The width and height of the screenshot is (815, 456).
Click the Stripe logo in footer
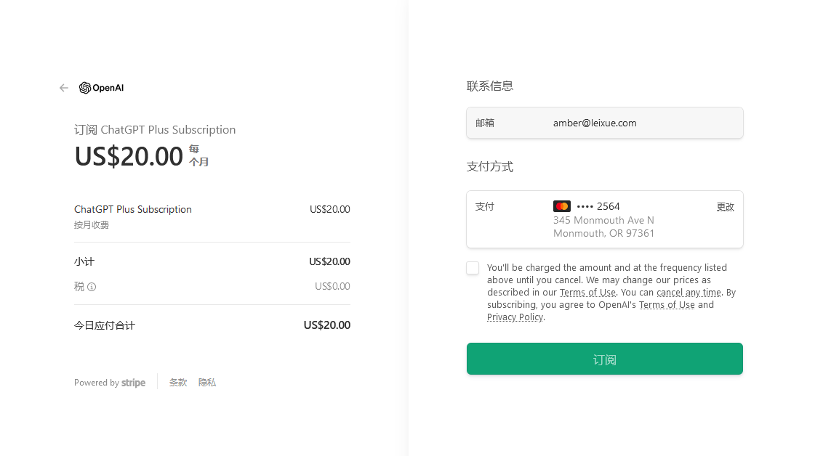point(133,383)
